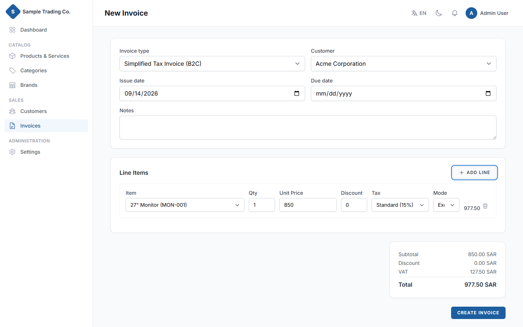Open the Mode dropdown
Viewport: 523px width, 327px height.
click(446, 205)
